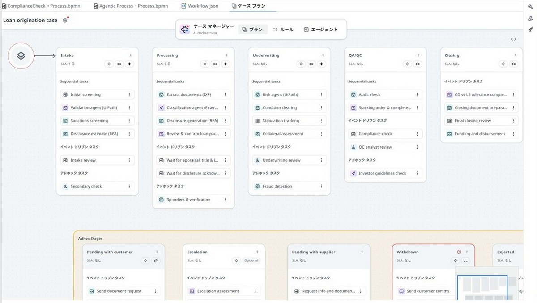
Task: Add task with plus in Underwriting stage
Action: (x=323, y=55)
